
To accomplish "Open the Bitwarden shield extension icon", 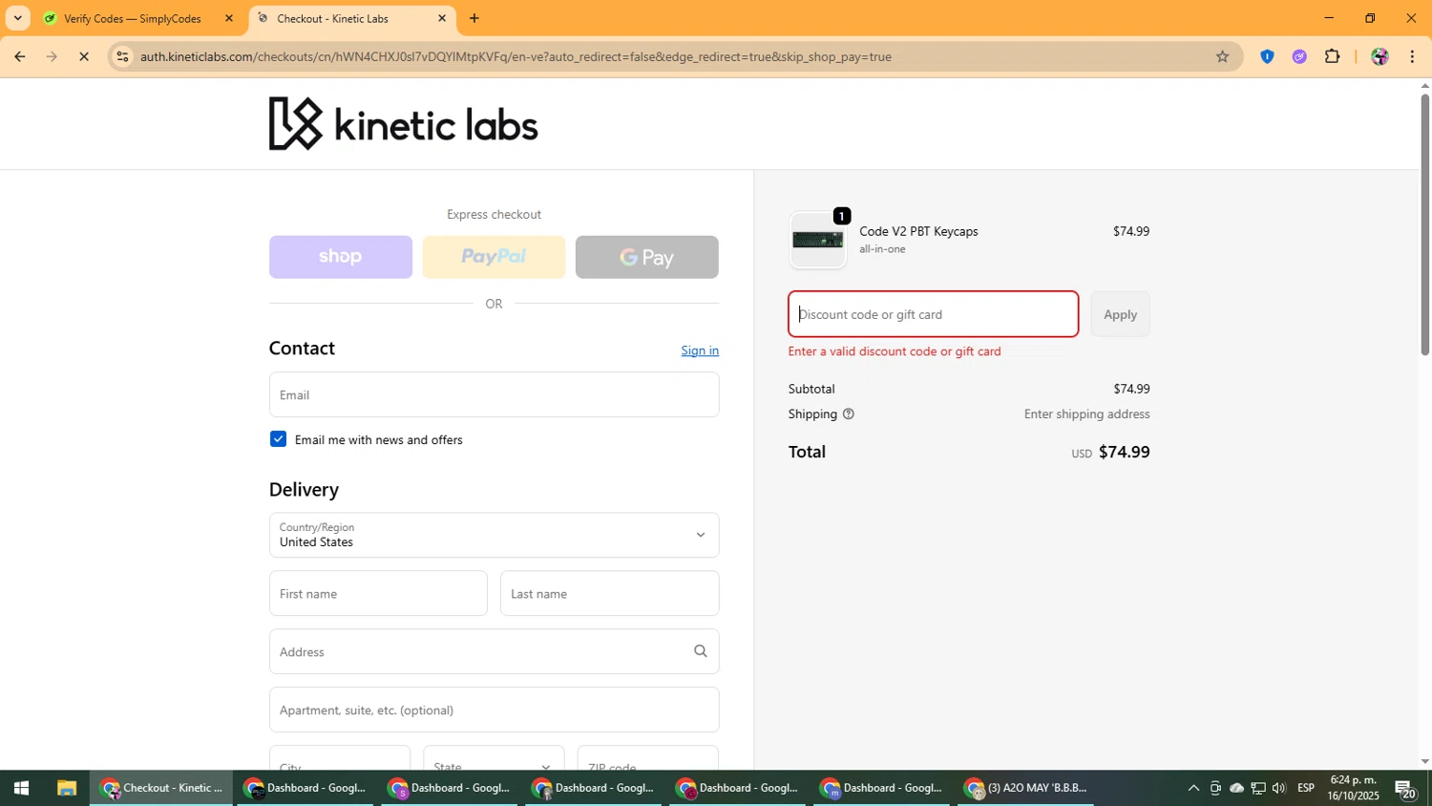I will (x=1267, y=56).
